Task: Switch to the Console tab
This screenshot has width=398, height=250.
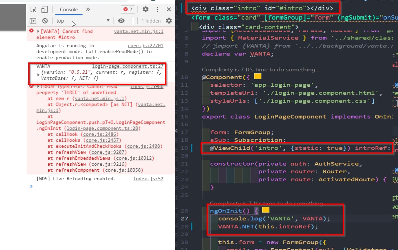Action: [69, 10]
